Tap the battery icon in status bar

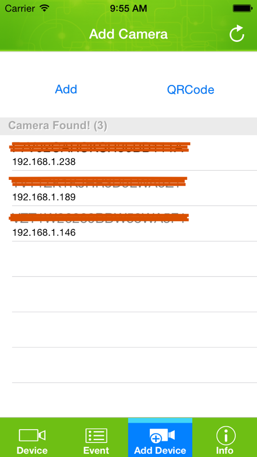point(242,8)
